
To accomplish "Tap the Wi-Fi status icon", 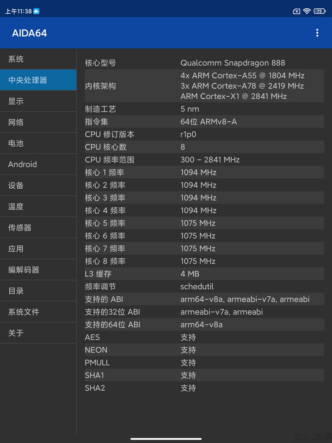I will pyautogui.click(x=307, y=11).
